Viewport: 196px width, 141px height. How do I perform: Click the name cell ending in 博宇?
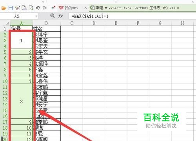coord(47,34)
